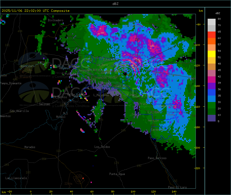
Task: Click the gold 51 dBZ legend swatch
Action: point(211,60)
